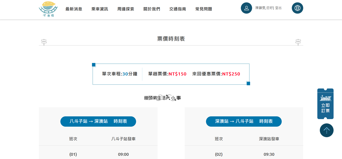The height and width of the screenshot is (159, 342).
Task: Click the 09:00 departure row (01)
Action: pos(98,154)
